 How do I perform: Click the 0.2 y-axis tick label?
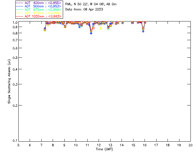click(x=15, y=105)
